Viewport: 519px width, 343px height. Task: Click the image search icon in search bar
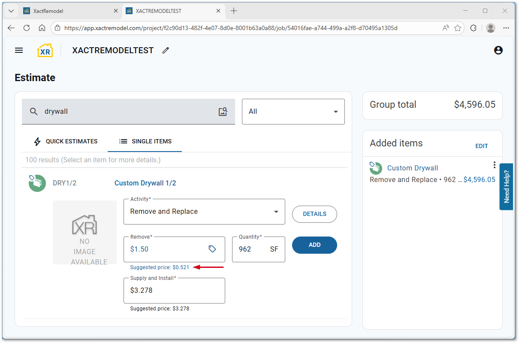pos(223,112)
